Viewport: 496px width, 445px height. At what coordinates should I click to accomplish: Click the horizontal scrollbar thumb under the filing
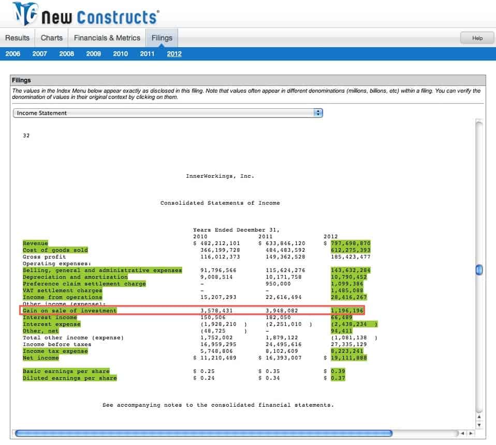point(203,433)
